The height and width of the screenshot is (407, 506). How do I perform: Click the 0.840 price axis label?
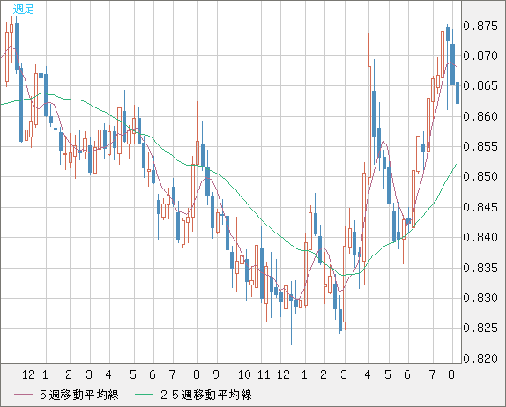(480, 237)
